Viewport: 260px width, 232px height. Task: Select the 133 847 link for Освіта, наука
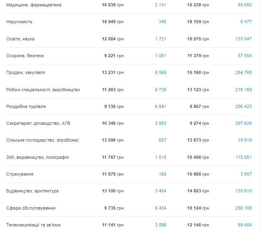(244, 39)
